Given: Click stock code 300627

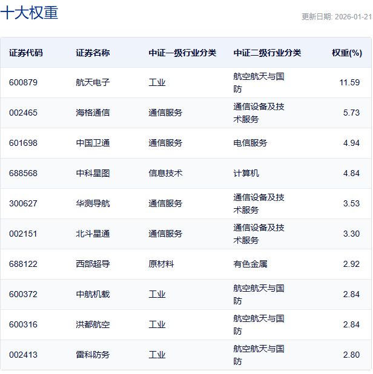Looking at the screenshot, I should pyautogui.click(x=23, y=204).
